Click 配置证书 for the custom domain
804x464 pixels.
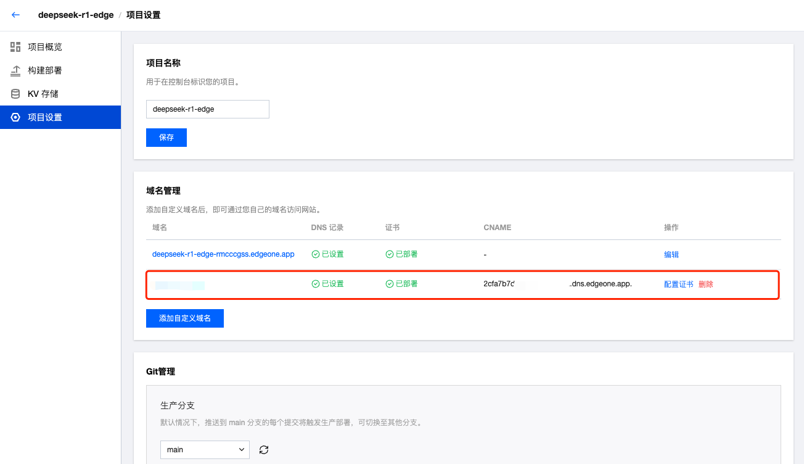678,284
